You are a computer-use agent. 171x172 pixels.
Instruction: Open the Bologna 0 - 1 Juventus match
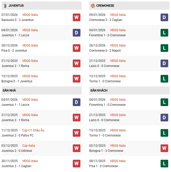pyautogui.click(x=17, y=81)
